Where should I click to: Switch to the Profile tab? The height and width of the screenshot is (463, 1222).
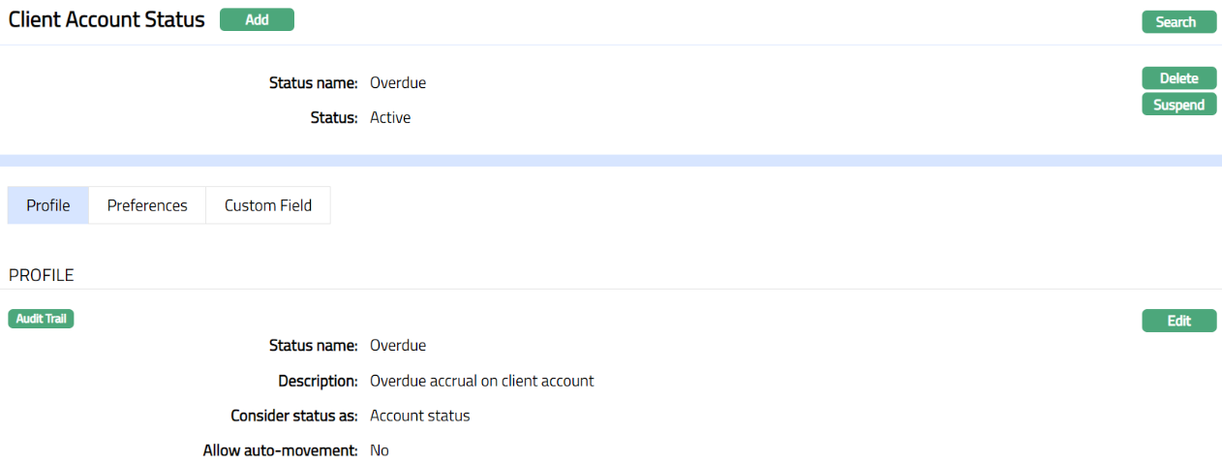[x=48, y=205]
